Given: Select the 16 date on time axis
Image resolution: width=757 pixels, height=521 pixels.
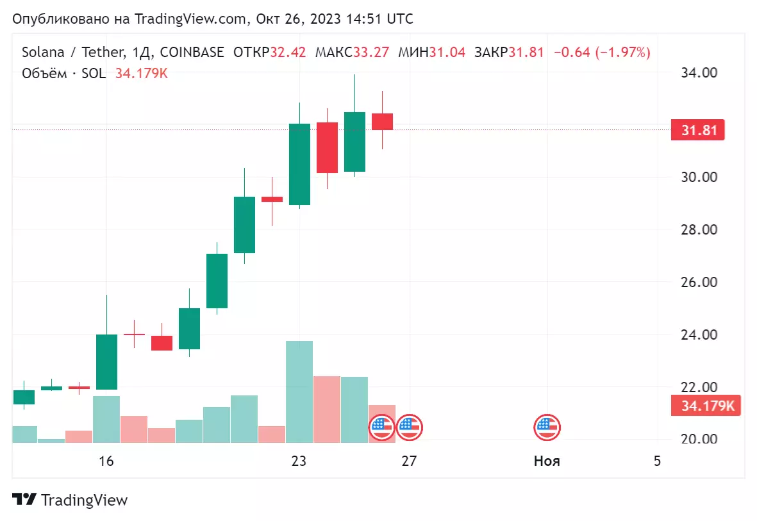Looking at the screenshot, I should (x=106, y=461).
